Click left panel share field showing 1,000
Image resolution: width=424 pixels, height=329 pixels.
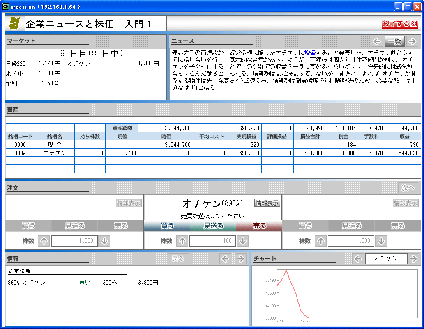point(74,241)
